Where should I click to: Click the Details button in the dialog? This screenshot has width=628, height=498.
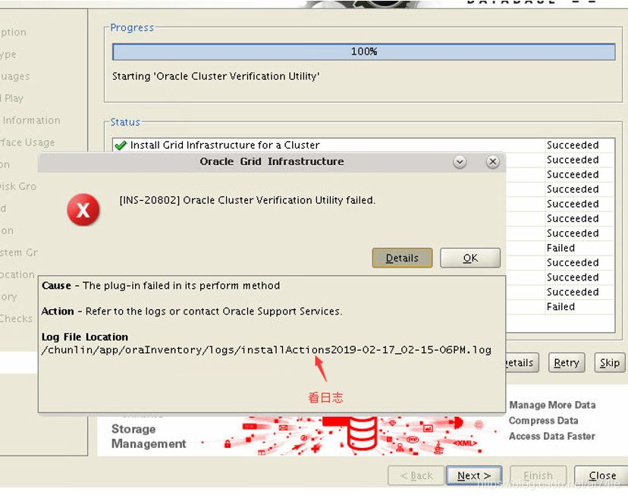click(402, 258)
